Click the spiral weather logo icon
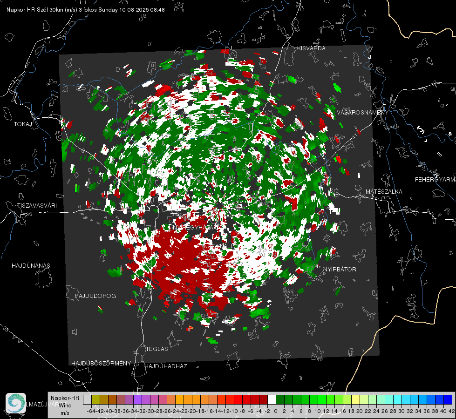456x419 pixels. (16, 403)
